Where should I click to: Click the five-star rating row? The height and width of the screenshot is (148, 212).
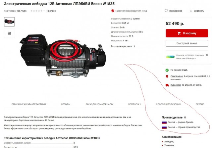coord(36,11)
